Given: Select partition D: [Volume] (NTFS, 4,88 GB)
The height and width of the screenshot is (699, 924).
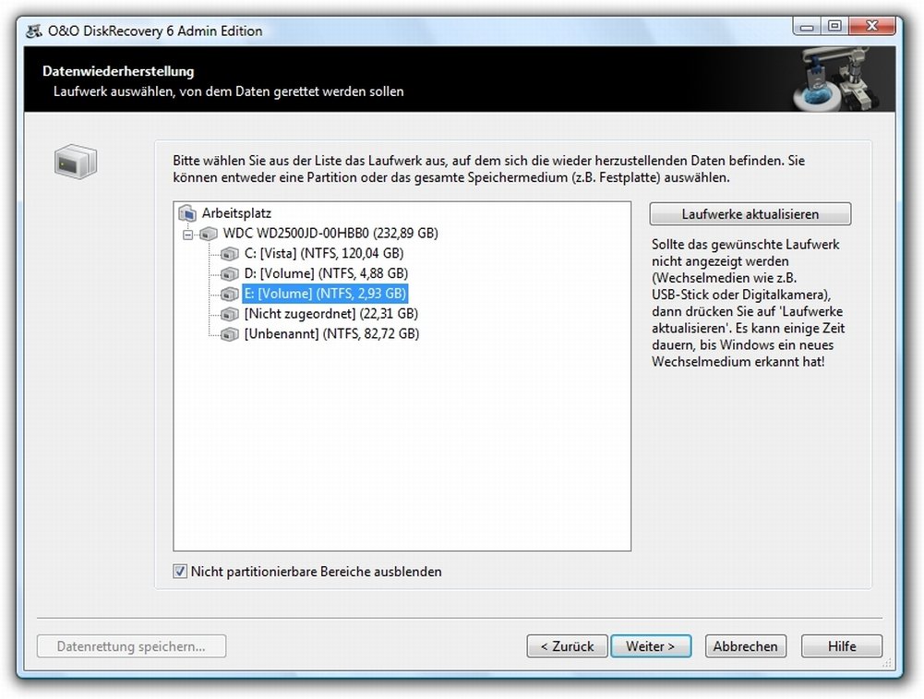Looking at the screenshot, I should (326, 273).
